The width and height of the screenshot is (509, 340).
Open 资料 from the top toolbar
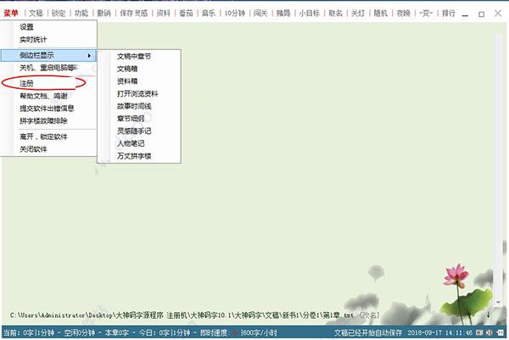tap(163, 14)
